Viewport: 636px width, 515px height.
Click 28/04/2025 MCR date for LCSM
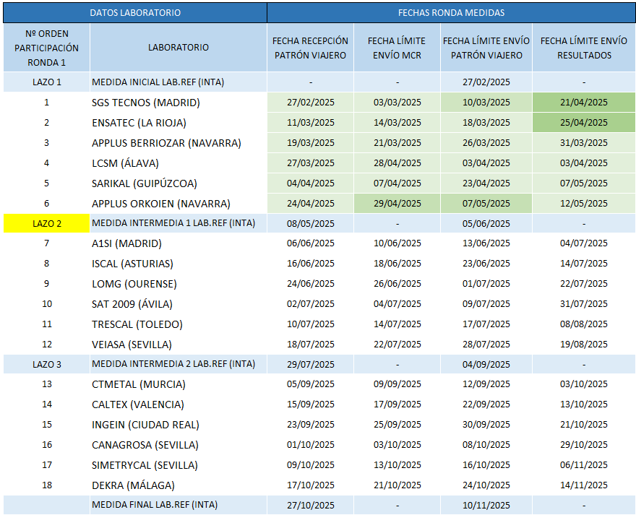tap(397, 163)
